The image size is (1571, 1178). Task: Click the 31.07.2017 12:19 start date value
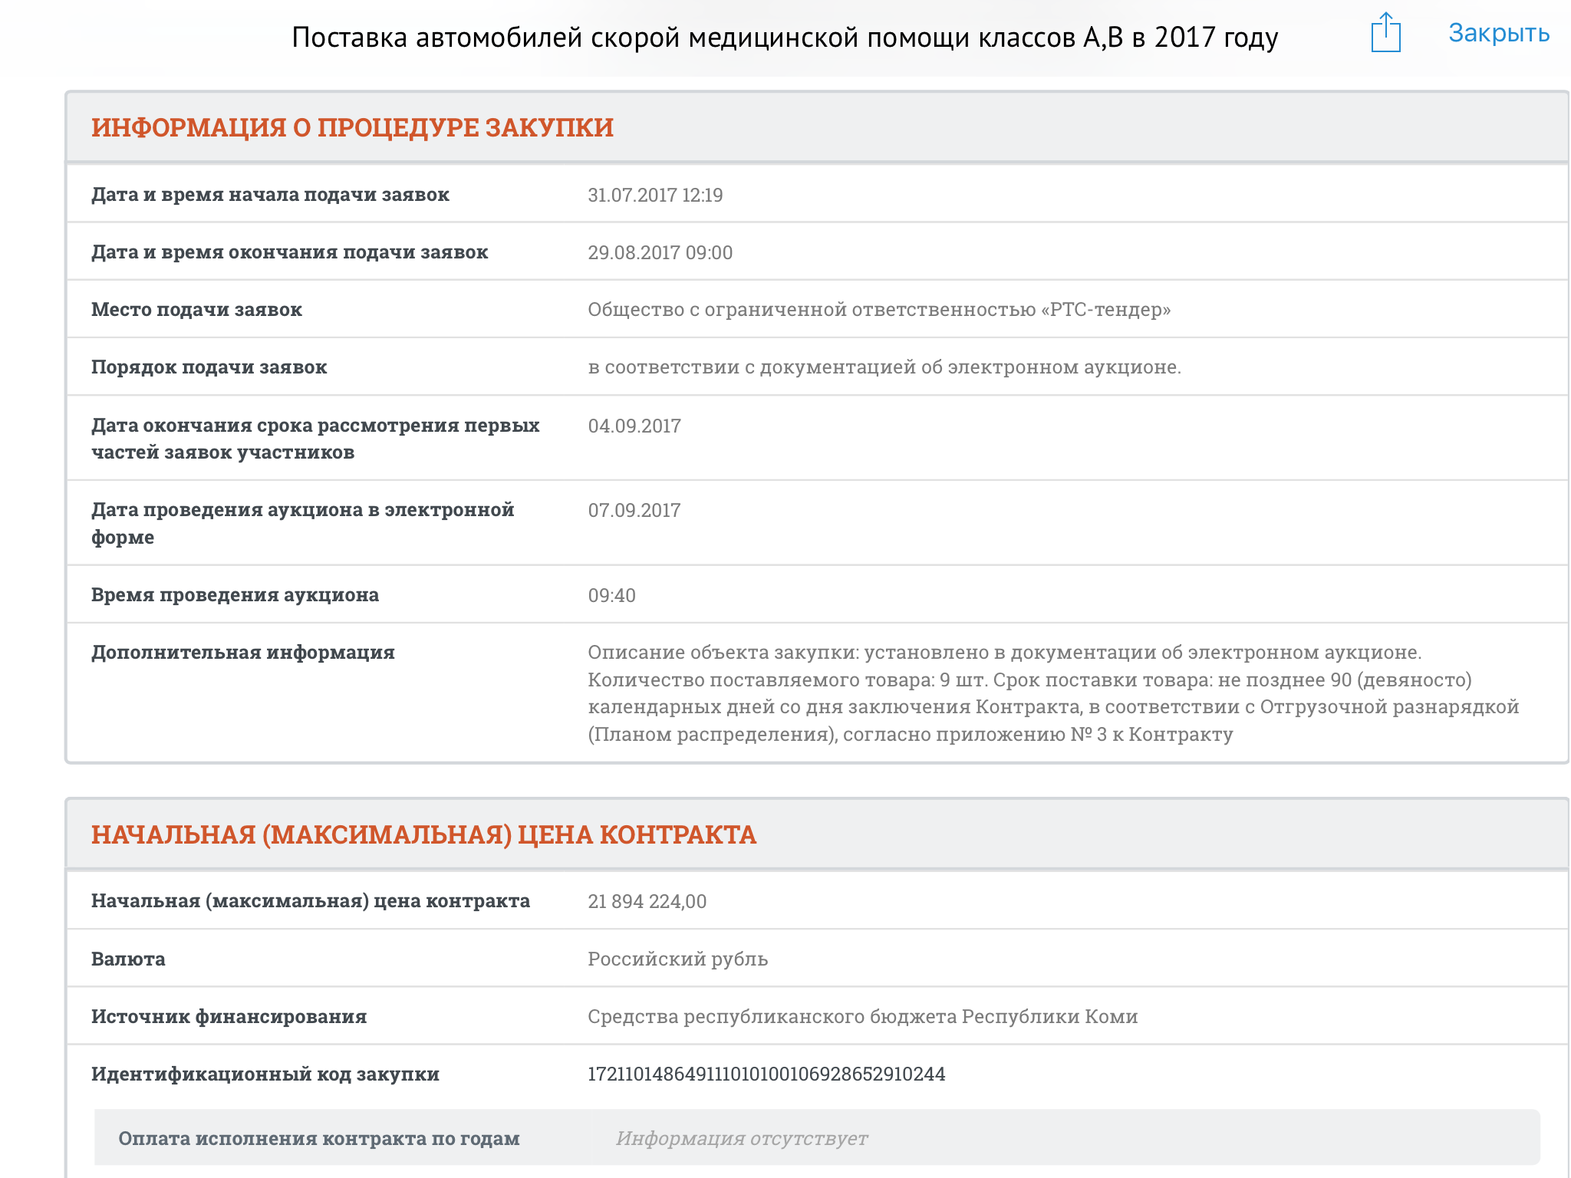(x=655, y=195)
